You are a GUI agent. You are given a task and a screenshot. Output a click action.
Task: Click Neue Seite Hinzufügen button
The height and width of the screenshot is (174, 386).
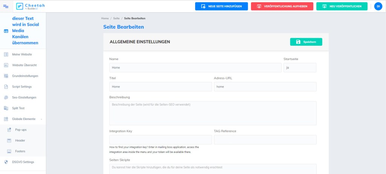pos(221,6)
